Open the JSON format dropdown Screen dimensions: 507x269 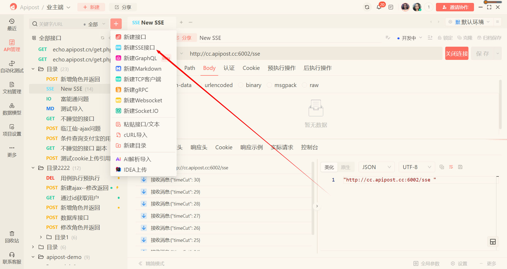click(x=376, y=167)
